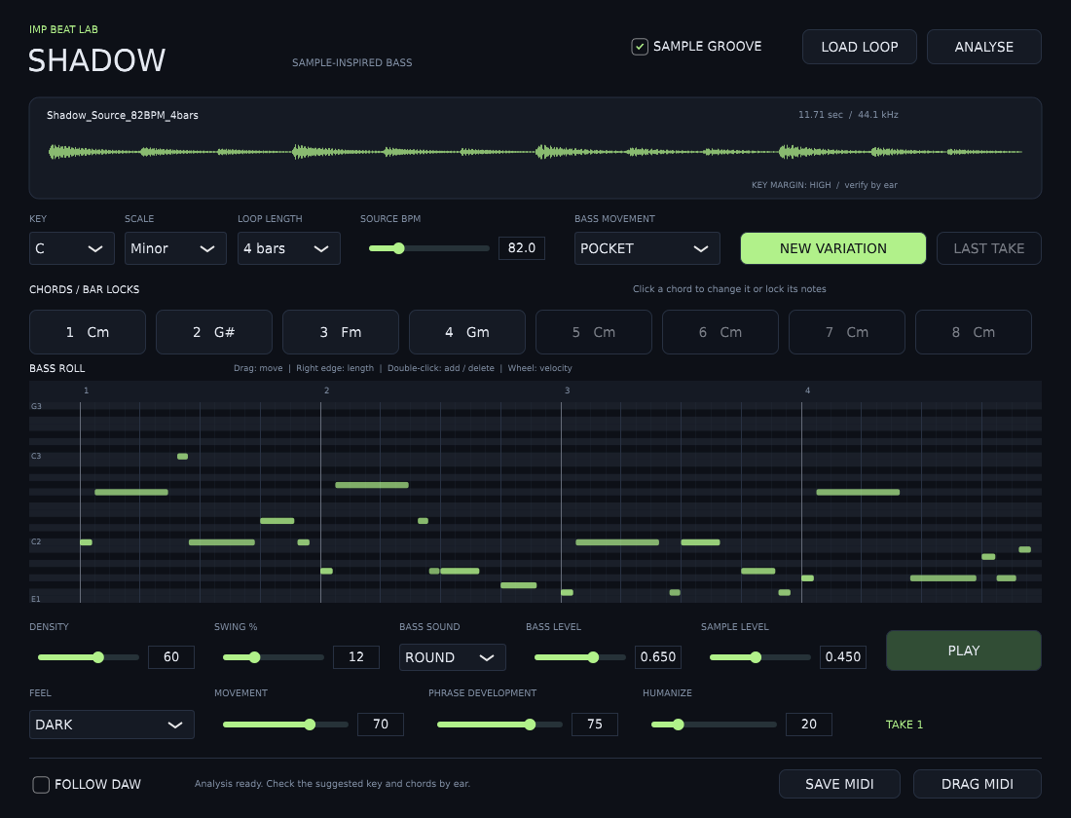
Task: Click the Humanize slider handle
Action: [679, 725]
